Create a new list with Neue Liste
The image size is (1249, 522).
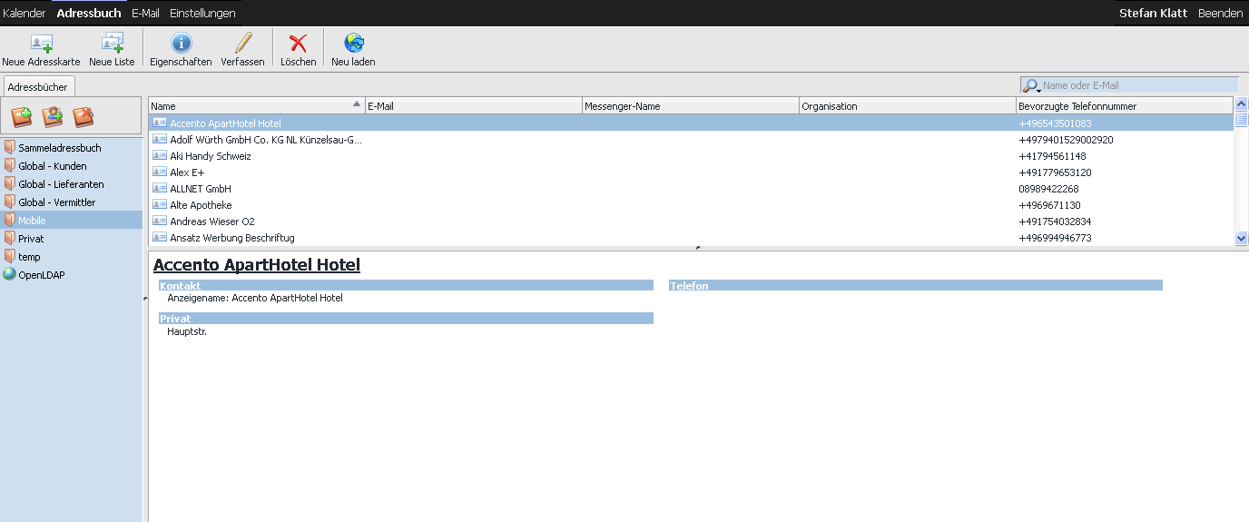coord(112,43)
